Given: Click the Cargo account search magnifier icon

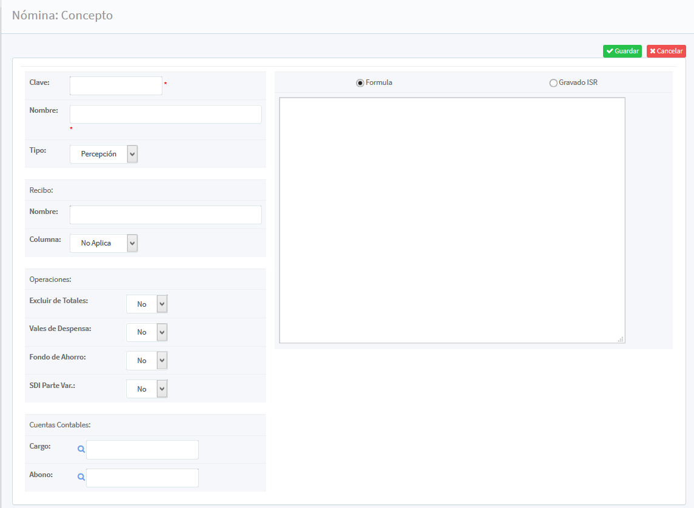Looking at the screenshot, I should [x=81, y=450].
